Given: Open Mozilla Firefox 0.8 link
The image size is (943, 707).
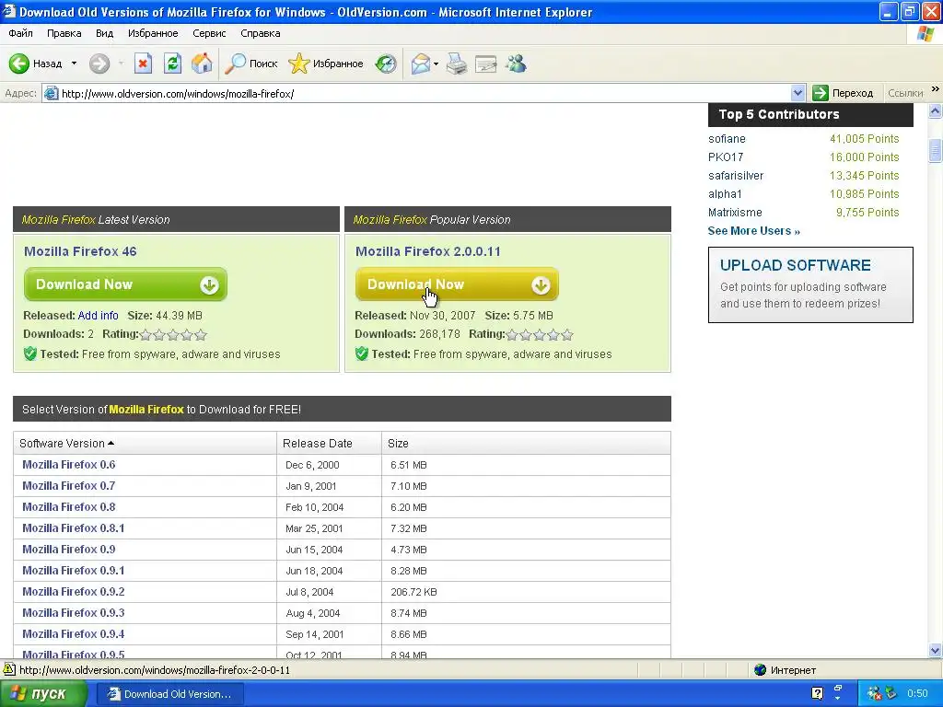Looking at the screenshot, I should [68, 507].
